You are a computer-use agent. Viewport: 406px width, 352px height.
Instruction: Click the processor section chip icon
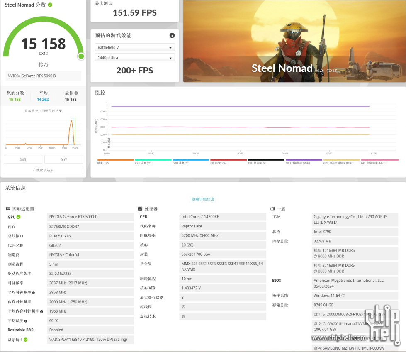coord(140,209)
